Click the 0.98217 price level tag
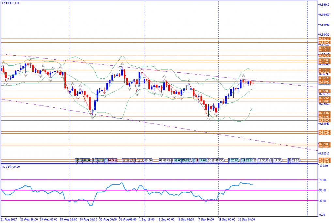334x223 pixels. pyautogui.click(x=324, y=39)
